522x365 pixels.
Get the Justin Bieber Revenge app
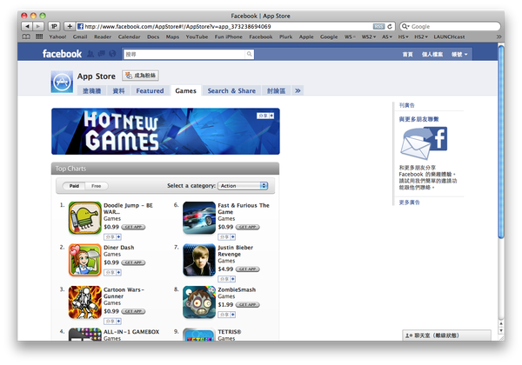pos(247,269)
